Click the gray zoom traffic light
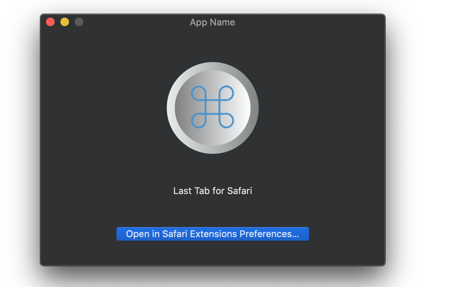The height and width of the screenshot is (287, 460). (x=79, y=22)
